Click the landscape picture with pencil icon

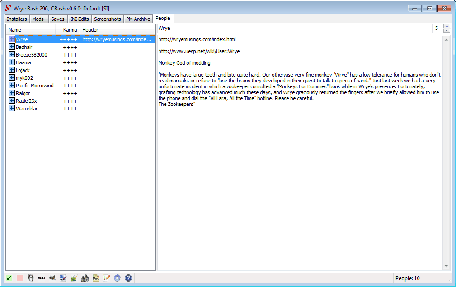click(74, 278)
